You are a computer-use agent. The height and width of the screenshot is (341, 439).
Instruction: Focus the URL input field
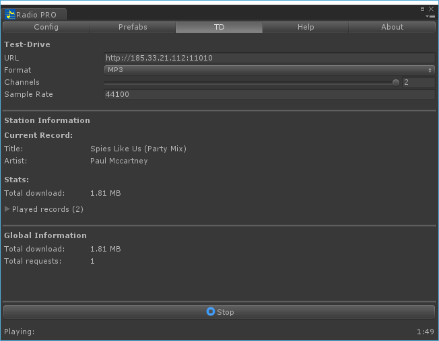point(269,58)
